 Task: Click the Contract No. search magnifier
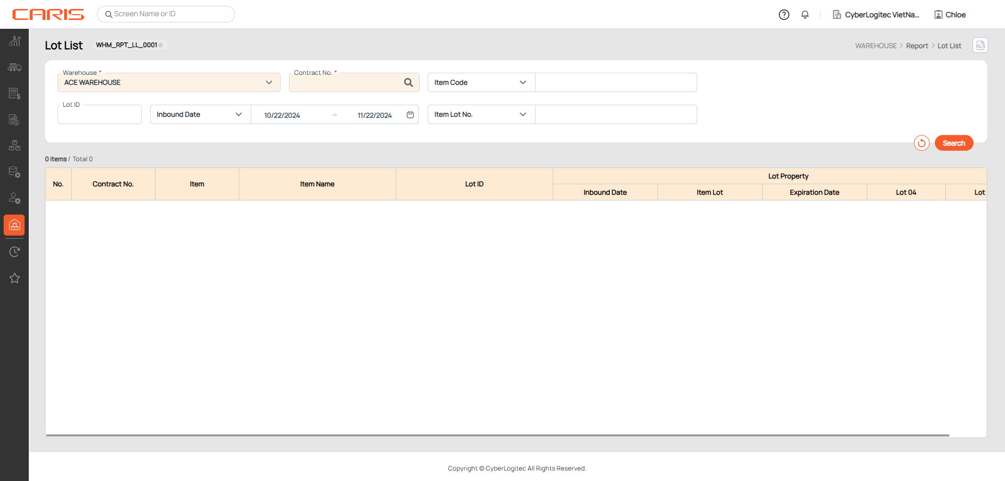click(408, 83)
